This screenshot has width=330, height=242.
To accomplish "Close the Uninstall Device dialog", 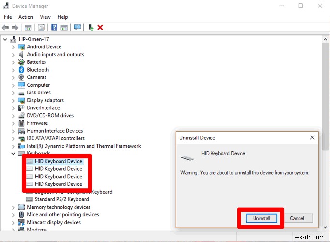I will 312,137.
